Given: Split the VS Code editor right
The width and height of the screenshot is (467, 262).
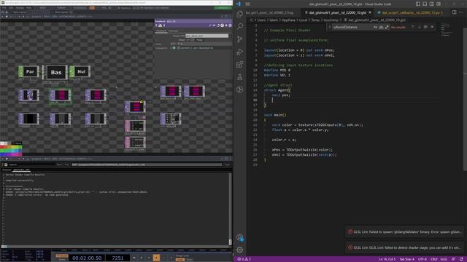Looking at the screenshot, I should (x=454, y=12).
